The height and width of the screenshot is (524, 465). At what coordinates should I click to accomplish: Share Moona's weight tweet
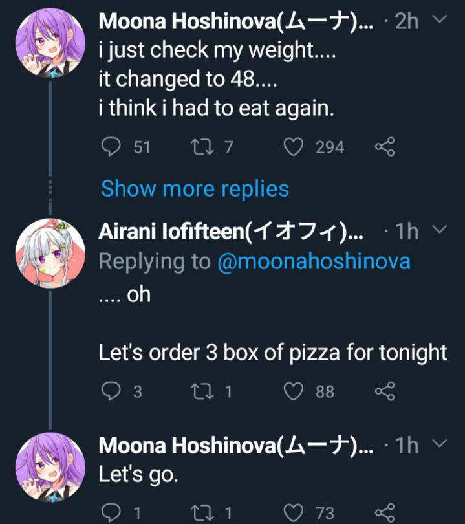coord(384,148)
